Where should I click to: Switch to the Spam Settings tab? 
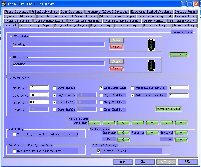[x=71, y=12]
